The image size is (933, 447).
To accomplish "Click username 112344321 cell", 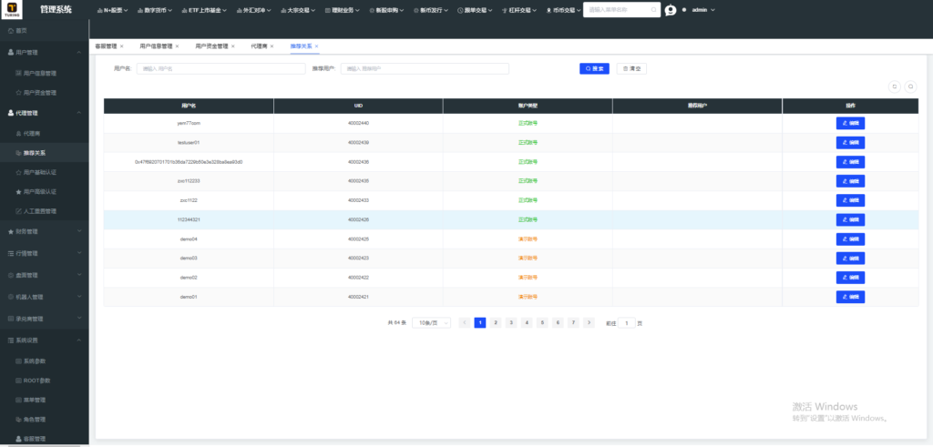I will click(189, 219).
